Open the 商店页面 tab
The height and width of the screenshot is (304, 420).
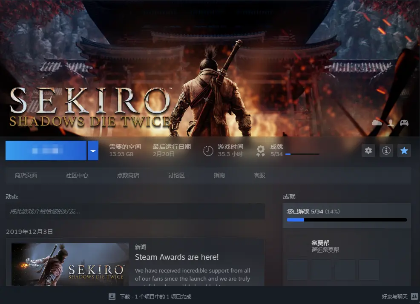click(x=26, y=176)
